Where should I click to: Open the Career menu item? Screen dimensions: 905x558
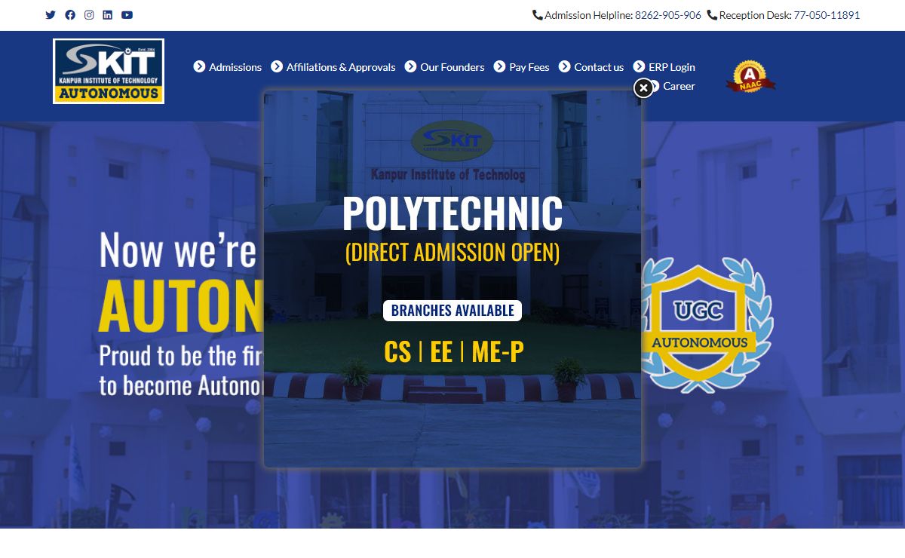pos(679,86)
